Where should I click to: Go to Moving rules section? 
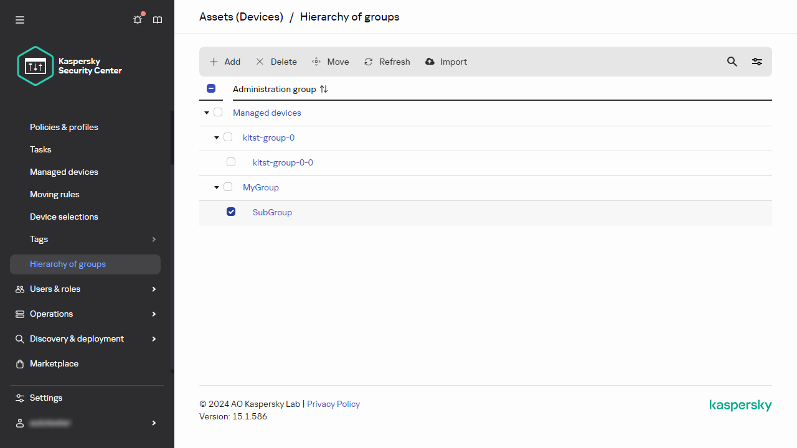[55, 194]
